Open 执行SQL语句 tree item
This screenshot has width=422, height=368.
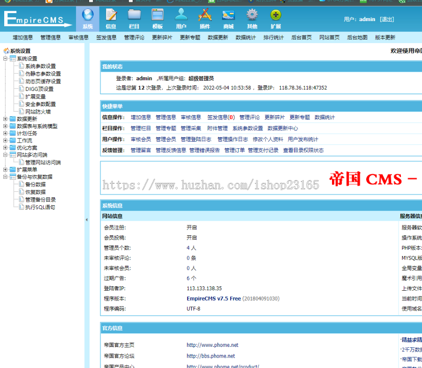[40, 207]
